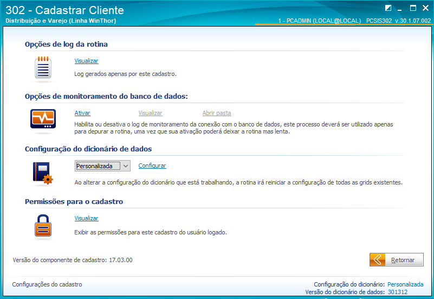Image resolution: width=434 pixels, height=299 pixels.
Task: Select the Personalizada combo box text
Action: point(98,166)
